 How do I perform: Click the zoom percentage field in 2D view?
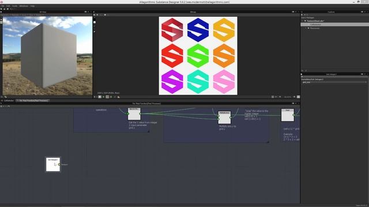(287, 97)
